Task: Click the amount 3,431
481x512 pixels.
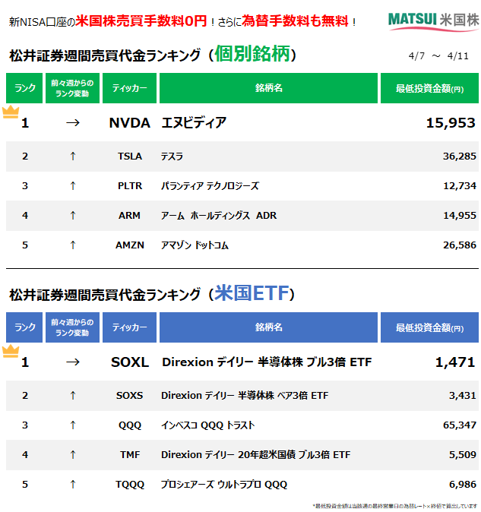Action: tap(463, 396)
